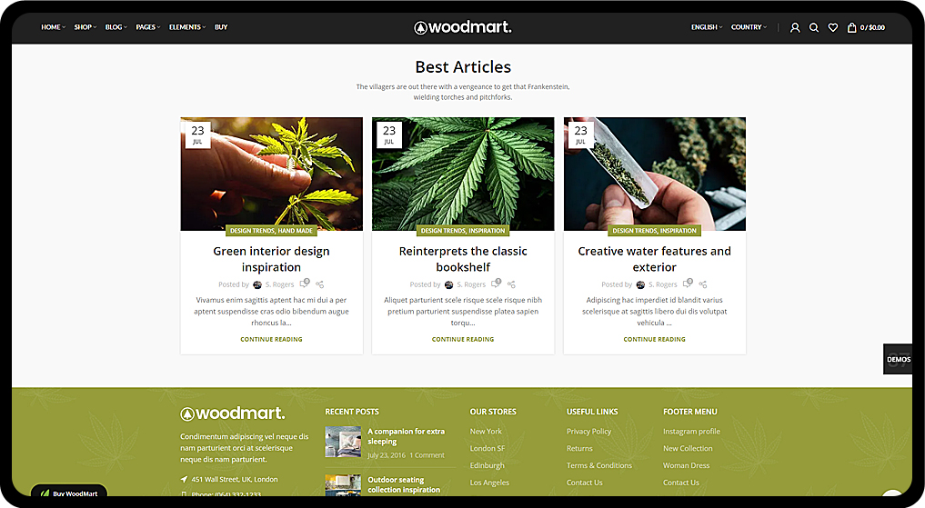This screenshot has height=508, width=925.
Task: Click A companion for extra sleeping thumbnail
Action: 343,442
